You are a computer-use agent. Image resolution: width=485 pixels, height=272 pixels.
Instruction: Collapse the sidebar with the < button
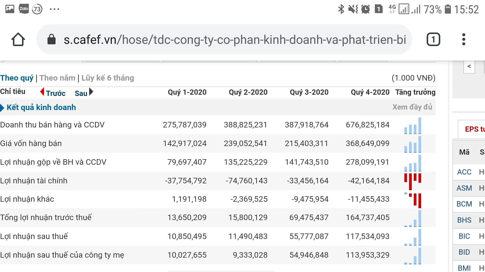pos(469,66)
